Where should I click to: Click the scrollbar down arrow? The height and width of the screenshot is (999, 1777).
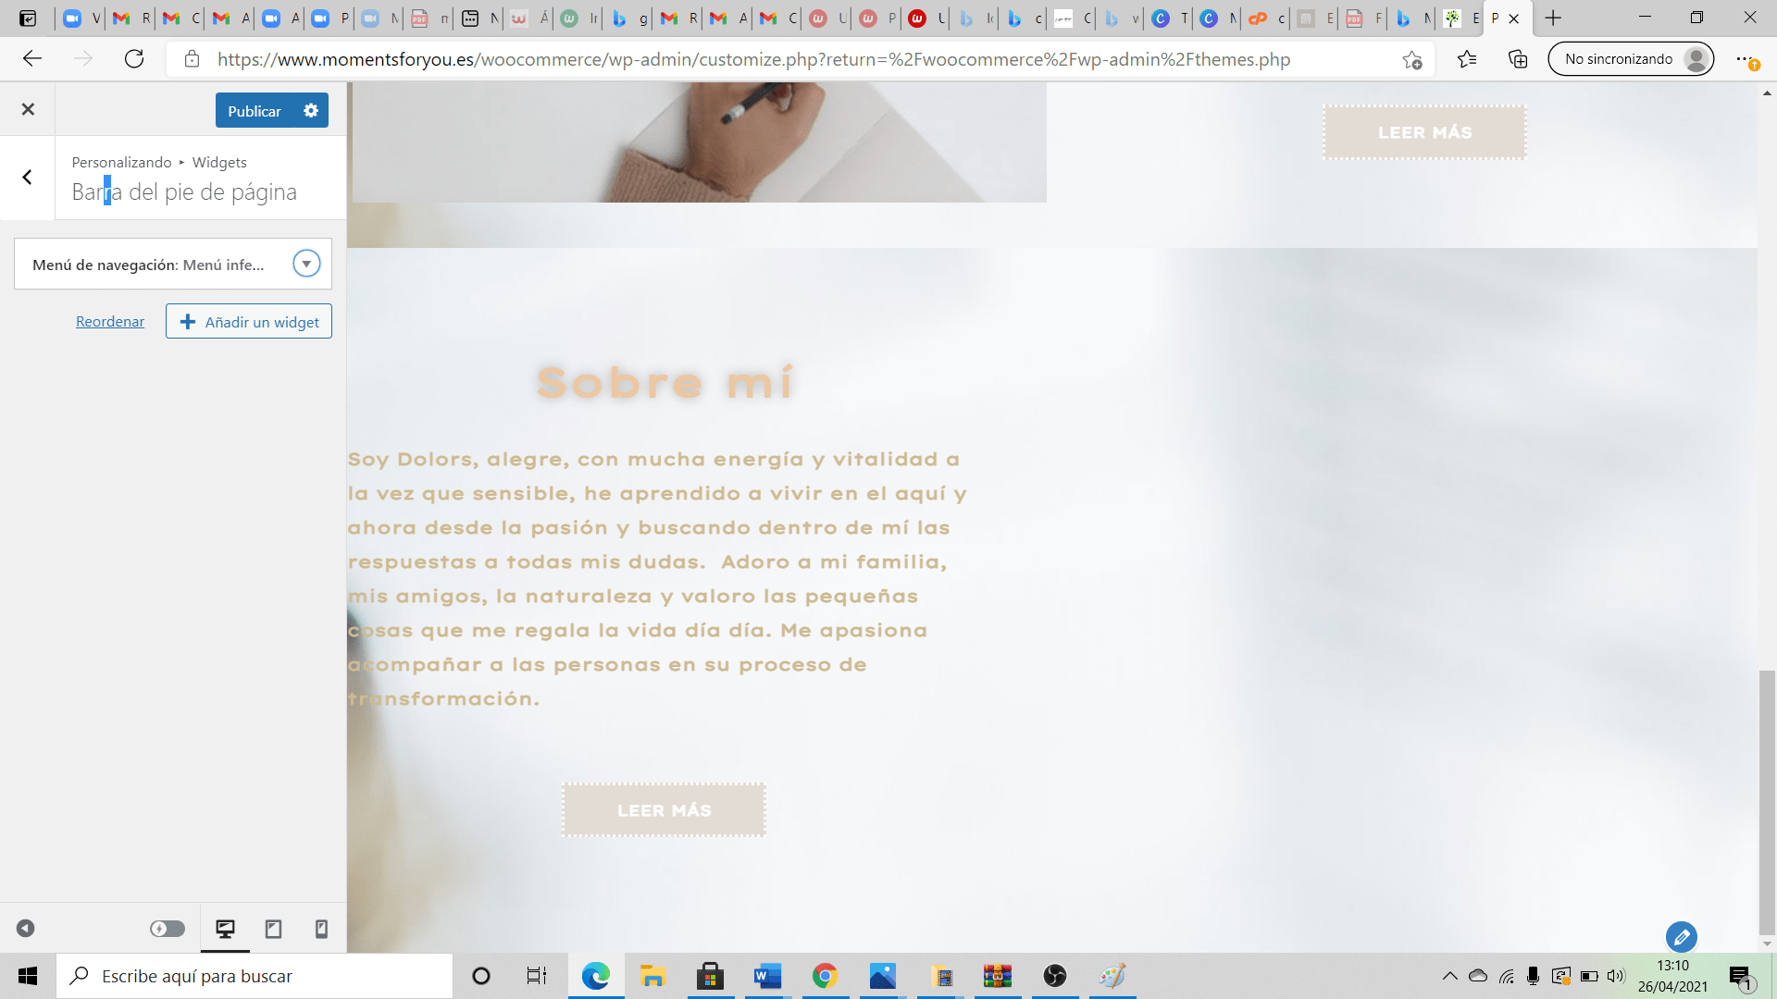(1767, 944)
